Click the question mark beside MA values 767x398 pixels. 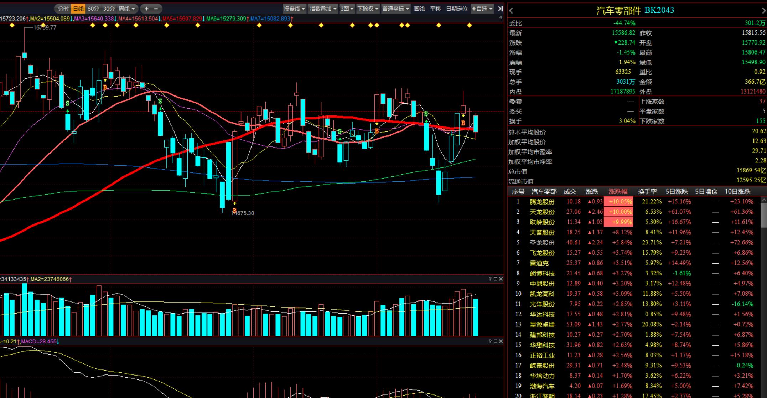click(x=501, y=19)
